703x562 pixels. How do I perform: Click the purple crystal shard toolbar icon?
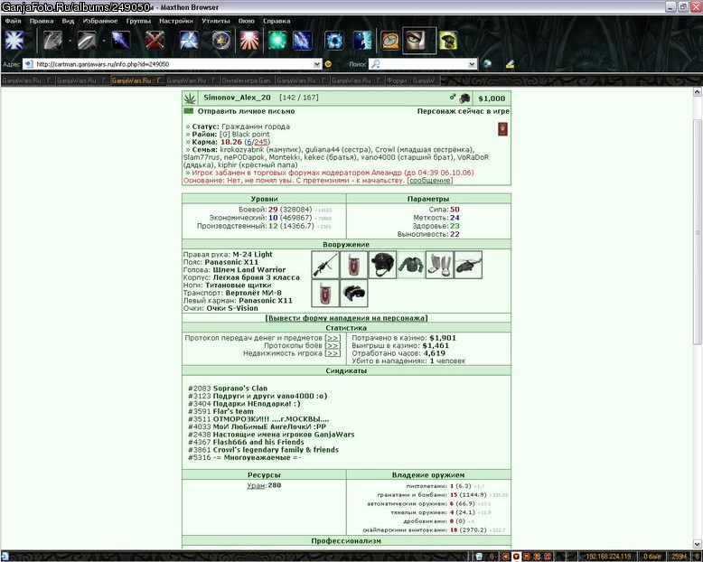120,41
